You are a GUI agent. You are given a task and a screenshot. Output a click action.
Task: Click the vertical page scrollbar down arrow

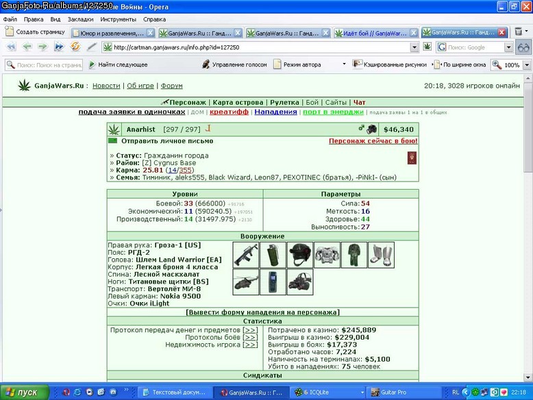528,377
